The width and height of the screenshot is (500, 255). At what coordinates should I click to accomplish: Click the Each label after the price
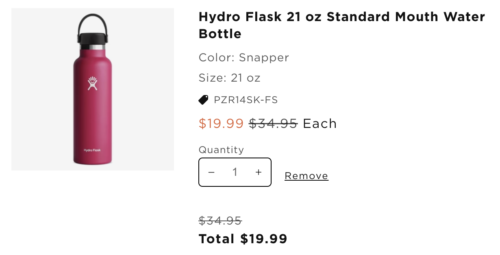(x=320, y=123)
